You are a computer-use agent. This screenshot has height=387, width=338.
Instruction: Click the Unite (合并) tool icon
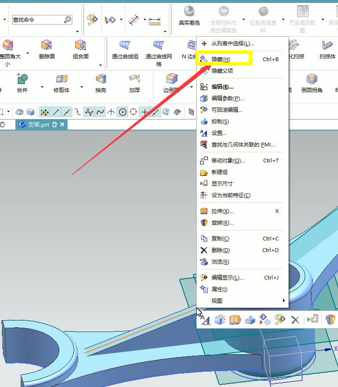click(x=22, y=79)
